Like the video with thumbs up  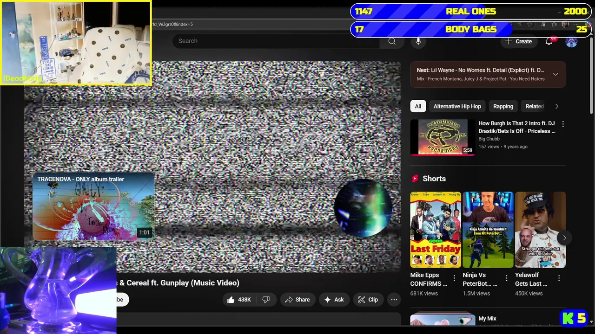[239, 300]
